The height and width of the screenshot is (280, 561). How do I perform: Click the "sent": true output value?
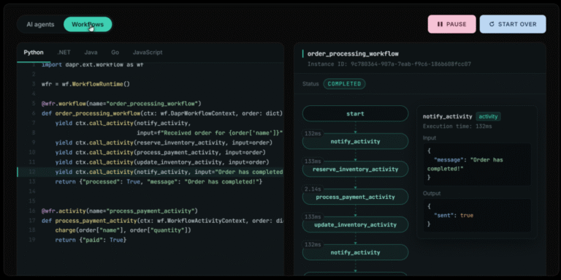(454, 215)
